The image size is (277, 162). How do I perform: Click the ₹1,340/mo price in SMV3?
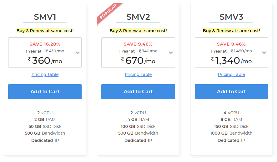point(231,60)
